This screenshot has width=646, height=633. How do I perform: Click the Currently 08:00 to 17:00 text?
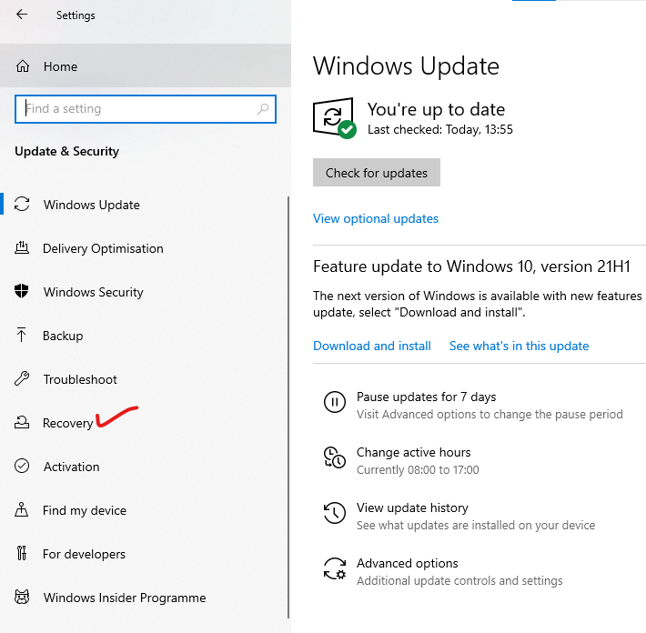418,470
